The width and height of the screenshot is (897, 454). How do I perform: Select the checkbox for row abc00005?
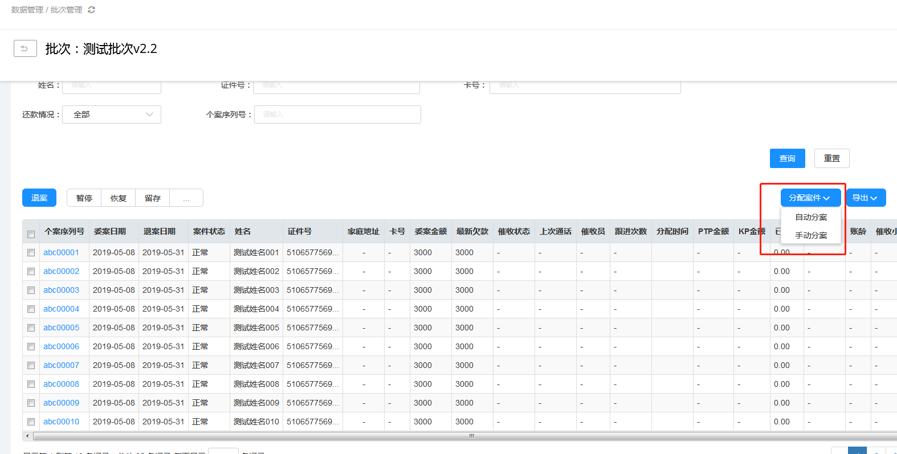(31, 328)
